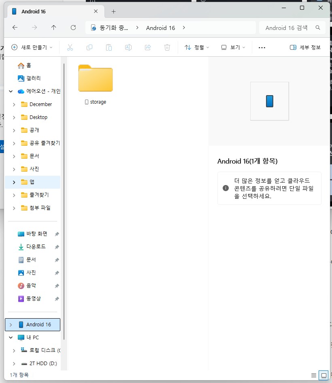Select the storage folder
Viewport: 332px width, 383px height.
tap(96, 85)
